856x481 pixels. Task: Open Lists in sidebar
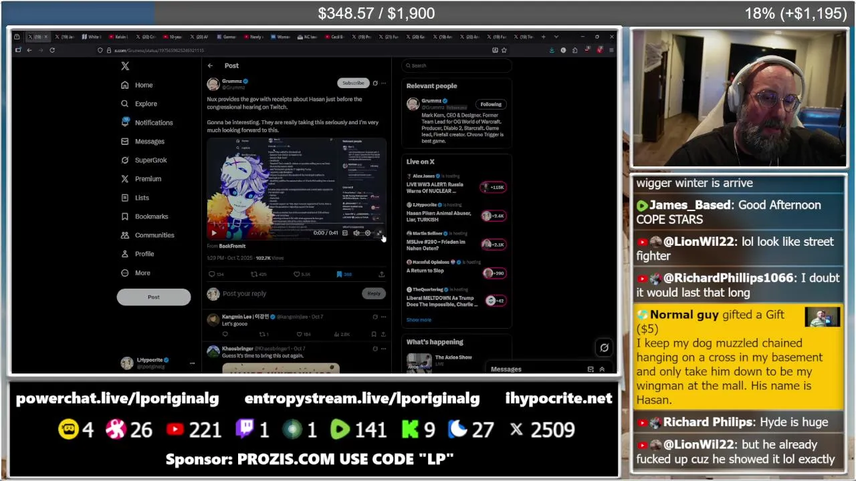coord(134,198)
